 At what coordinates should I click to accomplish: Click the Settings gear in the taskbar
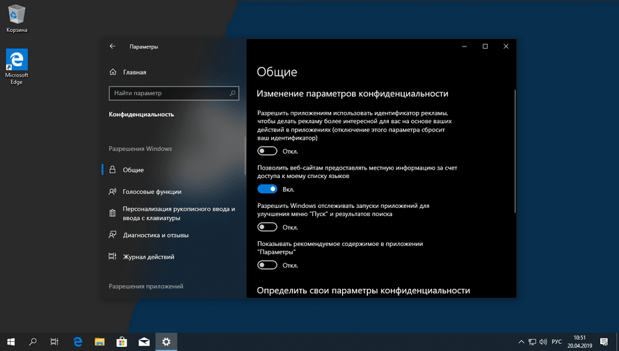click(166, 341)
